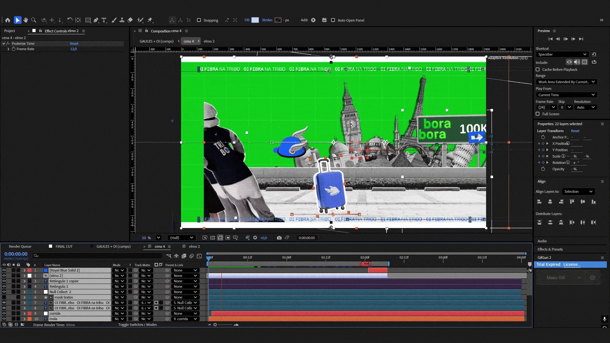Hide the corrida layer with eye icon
The width and height of the screenshot is (610, 343).
[4, 313]
